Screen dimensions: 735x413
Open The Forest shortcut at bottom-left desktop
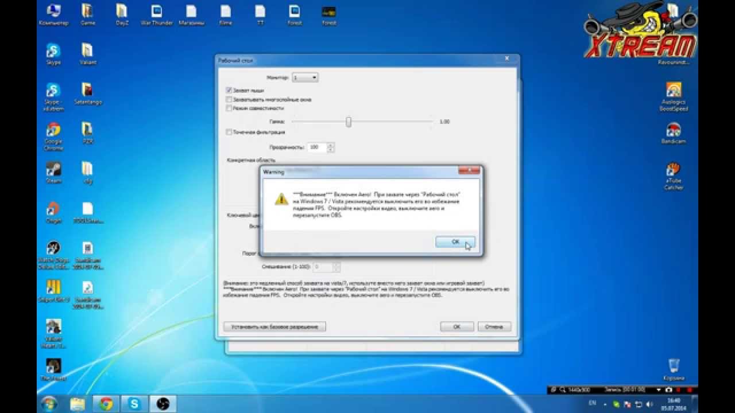click(53, 371)
